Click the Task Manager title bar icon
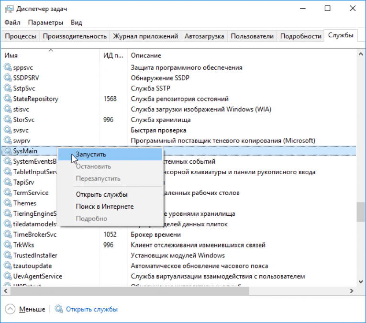Viewport: 366px width, 323px height. pos(9,9)
